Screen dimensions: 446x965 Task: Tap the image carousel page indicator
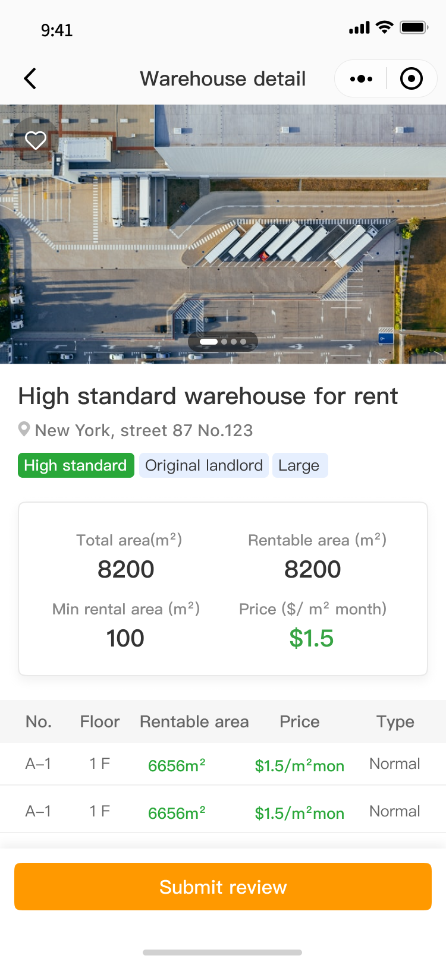(x=223, y=342)
